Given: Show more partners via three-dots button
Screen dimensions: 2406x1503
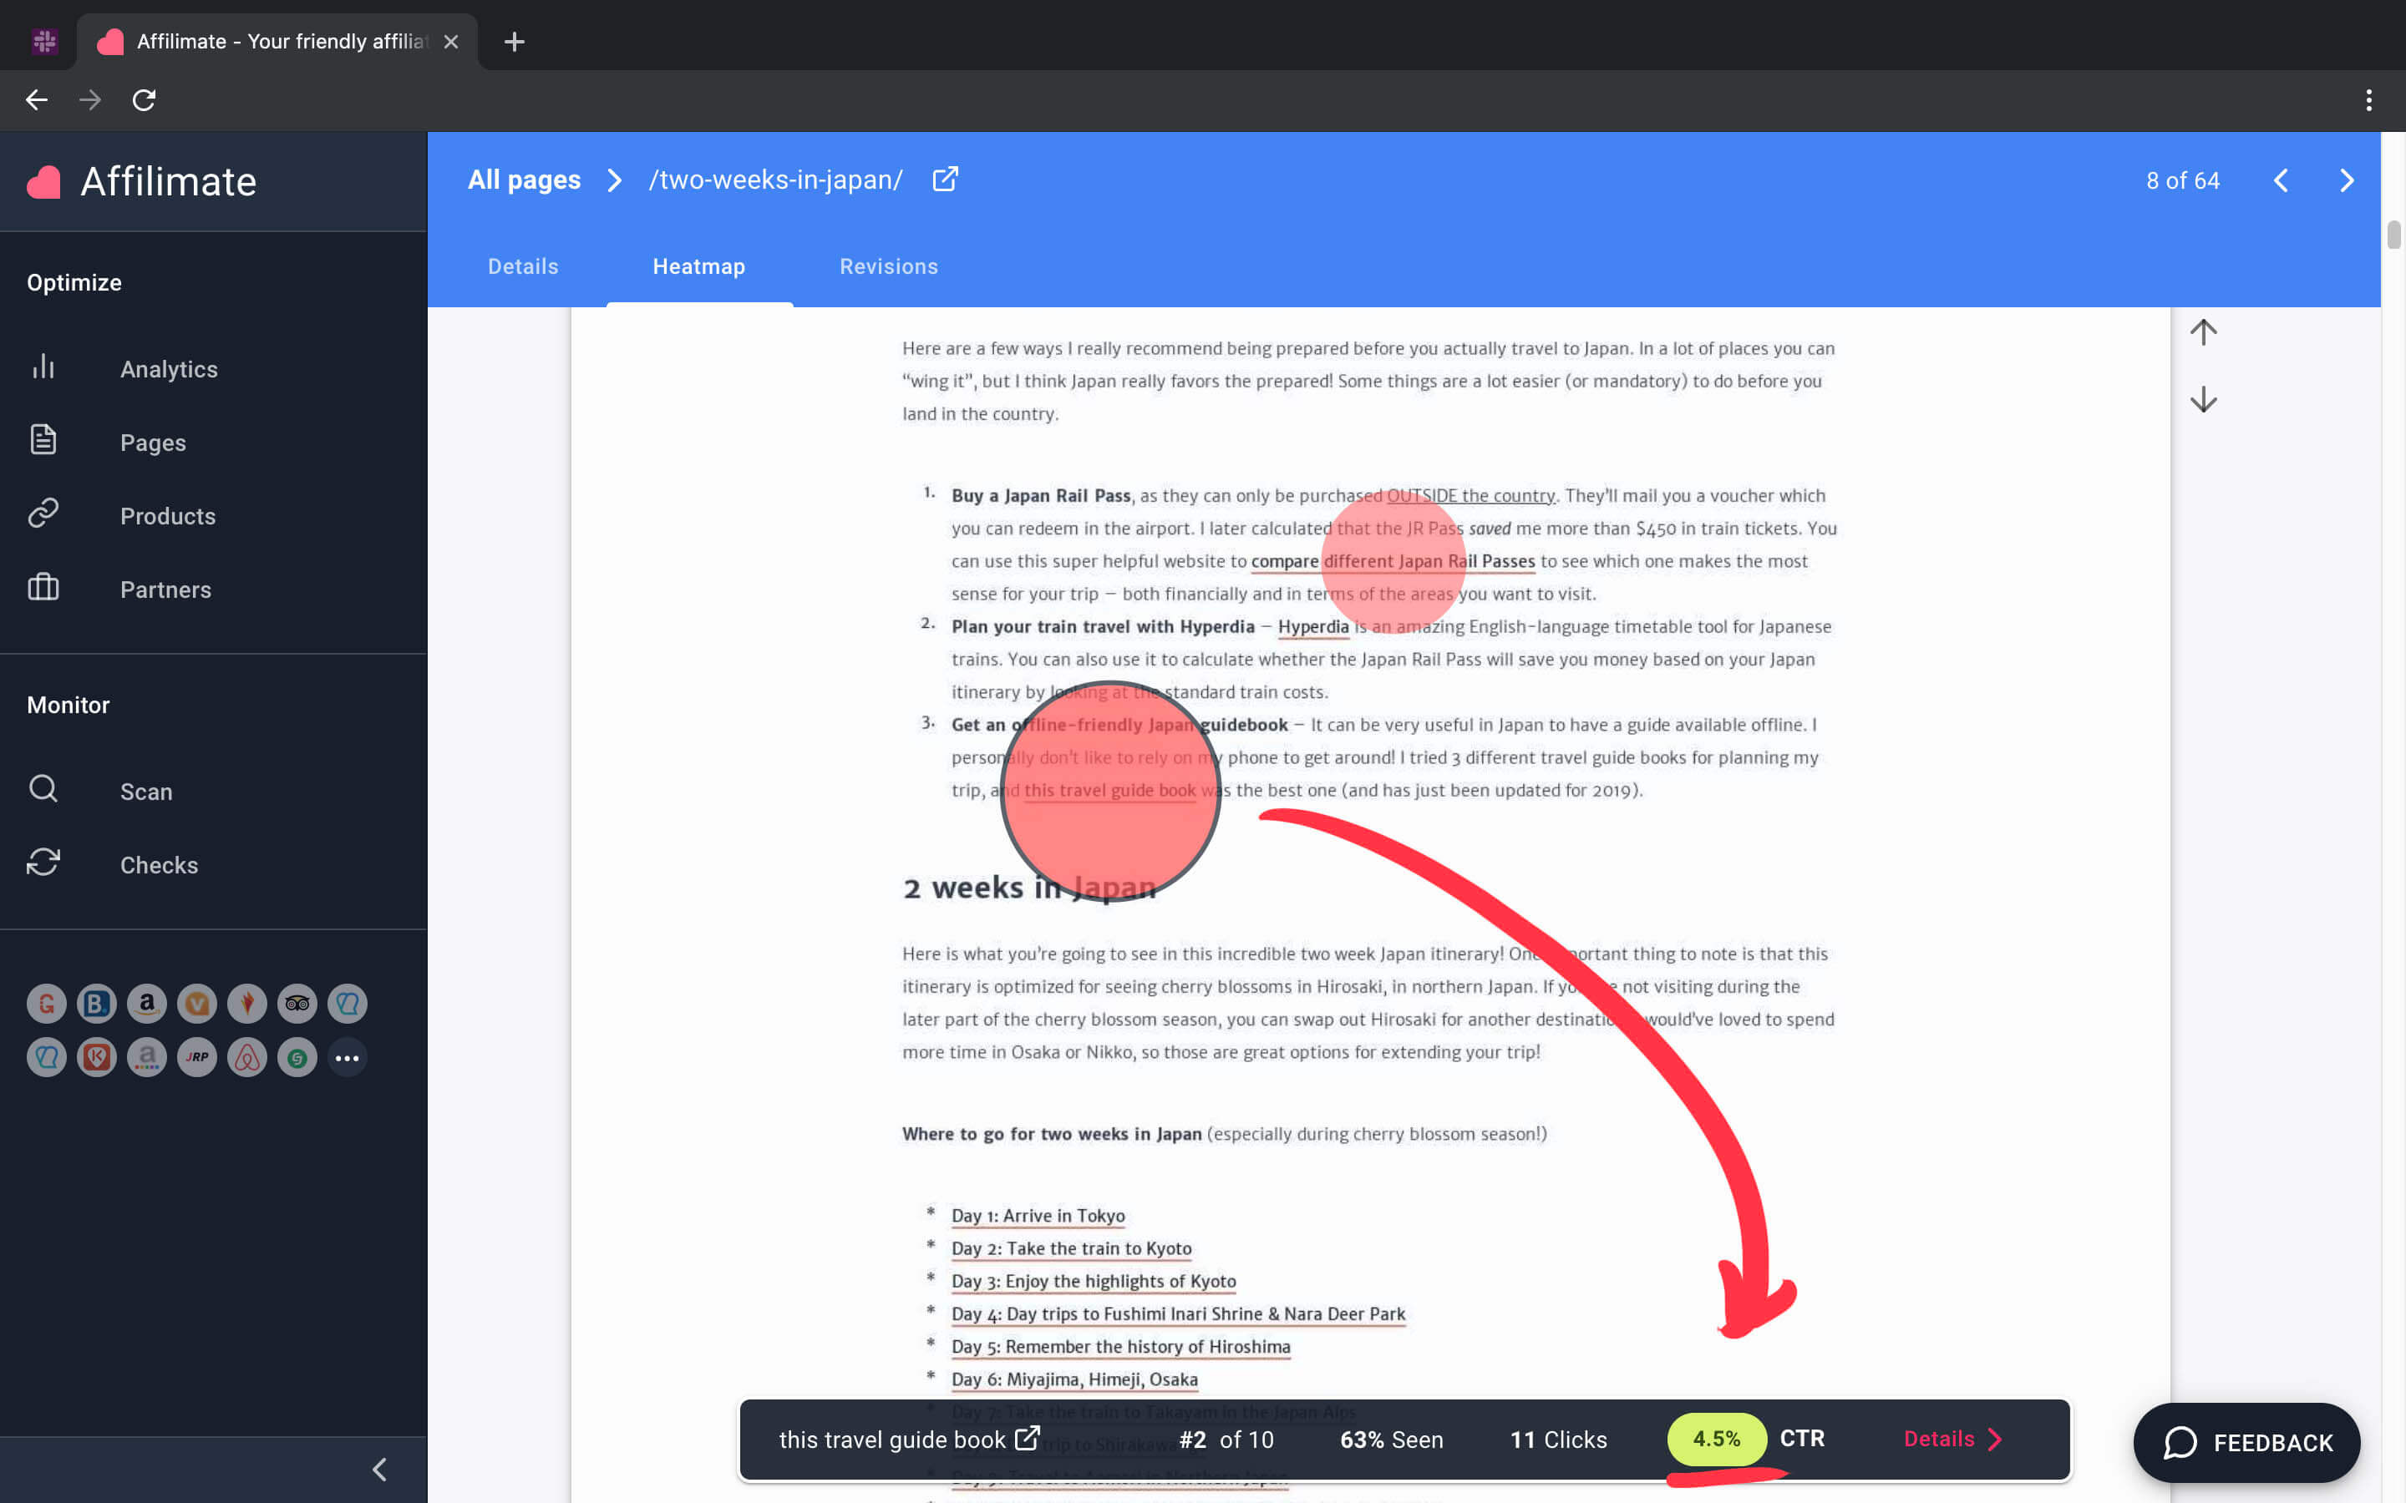Looking at the screenshot, I should click(x=347, y=1058).
